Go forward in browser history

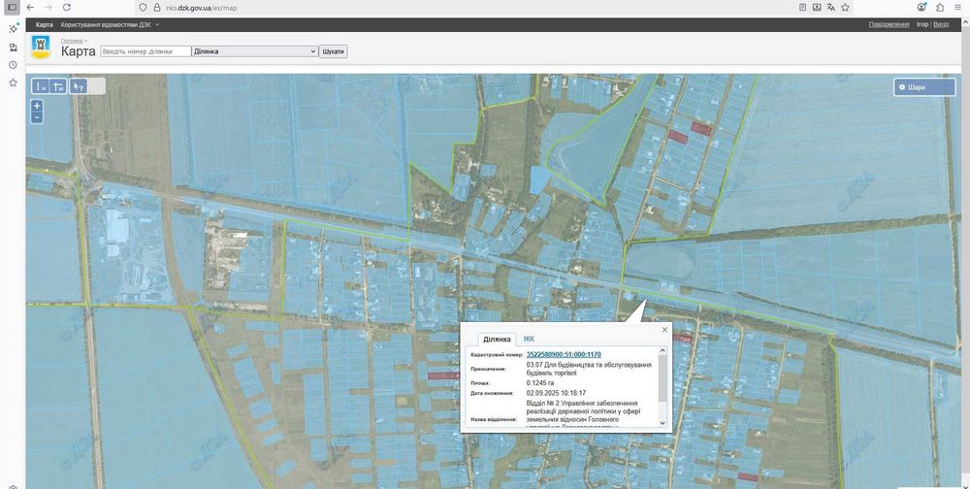tap(48, 8)
